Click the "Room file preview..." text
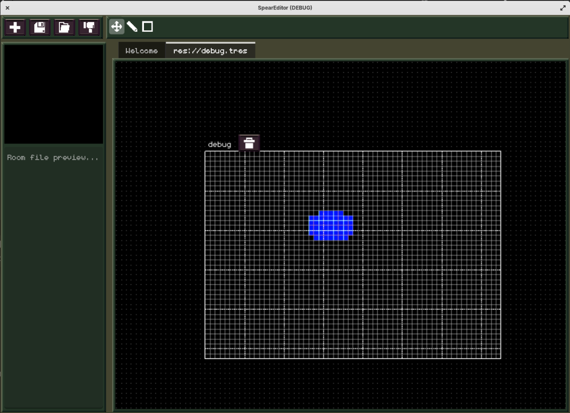The height and width of the screenshot is (413, 570). click(x=53, y=157)
